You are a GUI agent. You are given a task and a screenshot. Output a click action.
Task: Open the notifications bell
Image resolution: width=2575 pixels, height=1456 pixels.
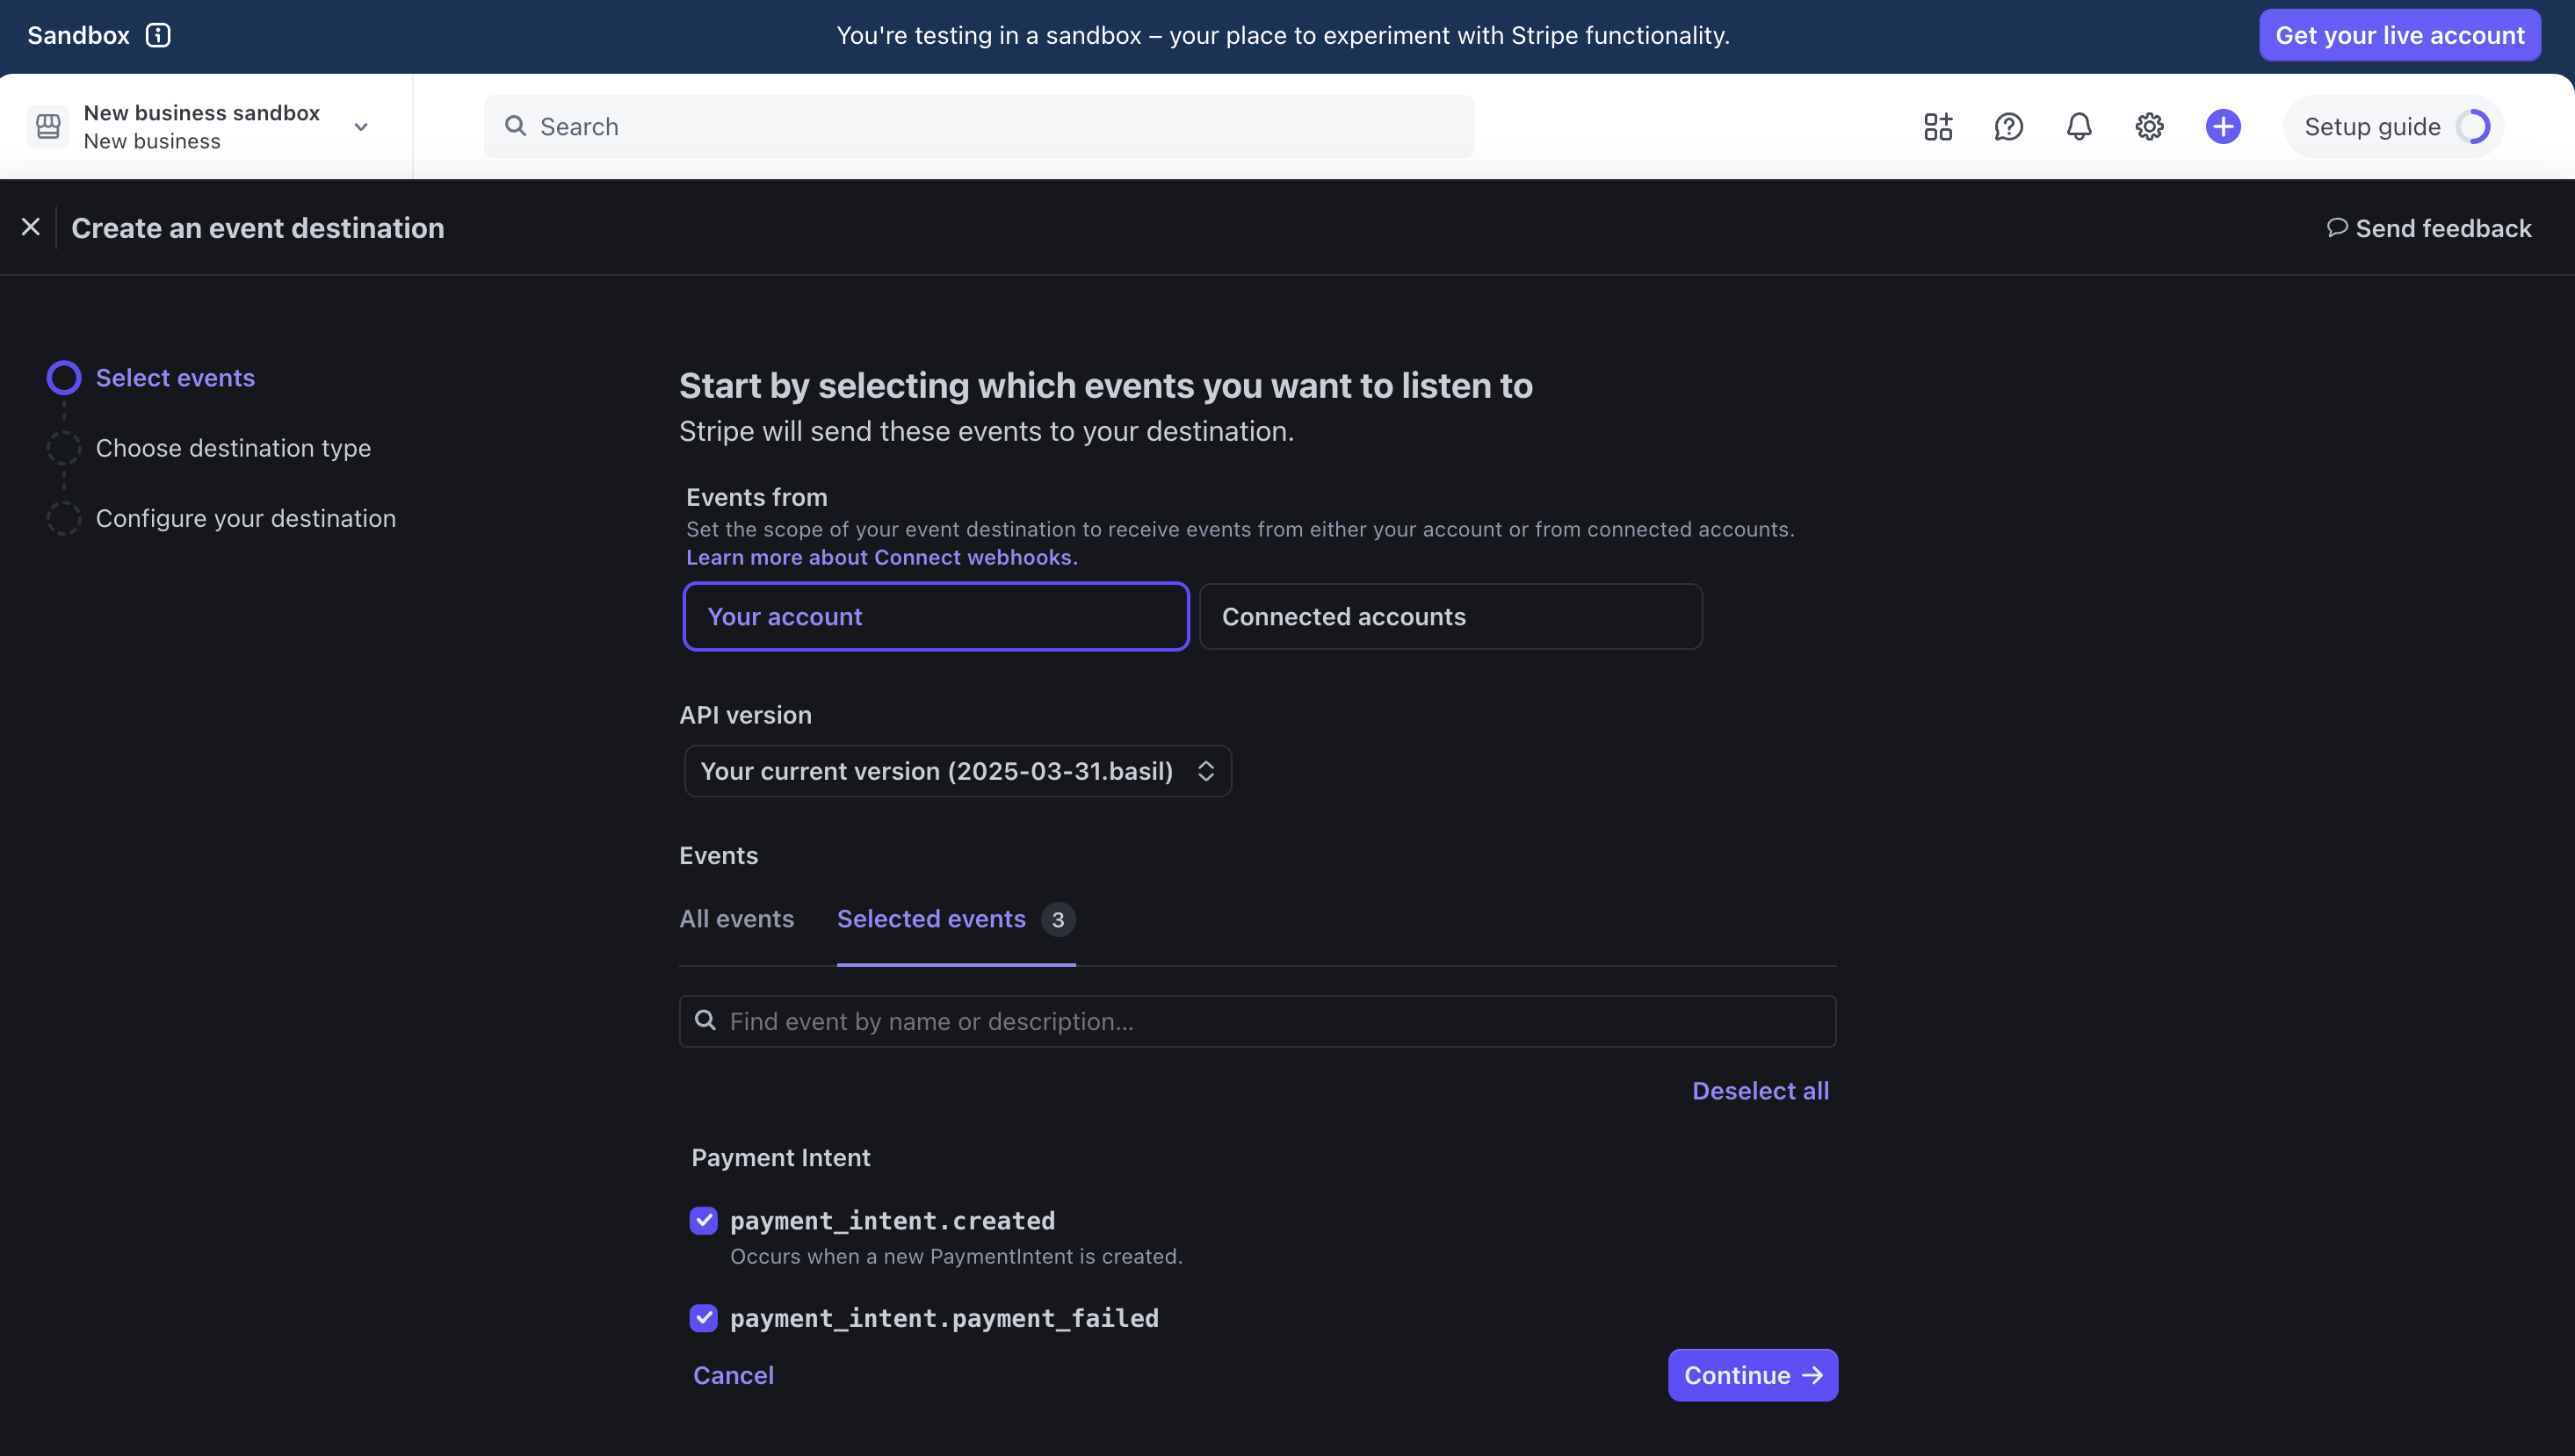point(2079,127)
